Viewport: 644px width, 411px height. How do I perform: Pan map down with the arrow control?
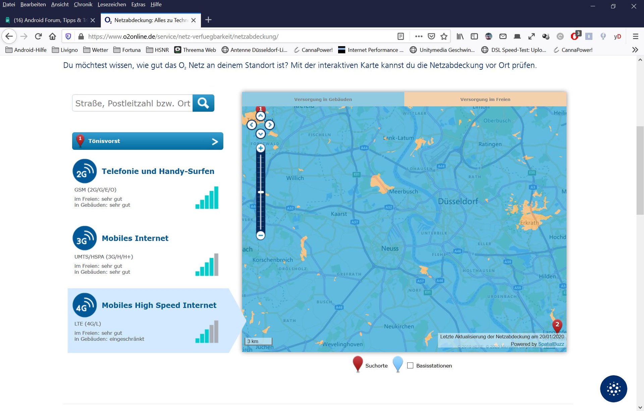pos(261,134)
